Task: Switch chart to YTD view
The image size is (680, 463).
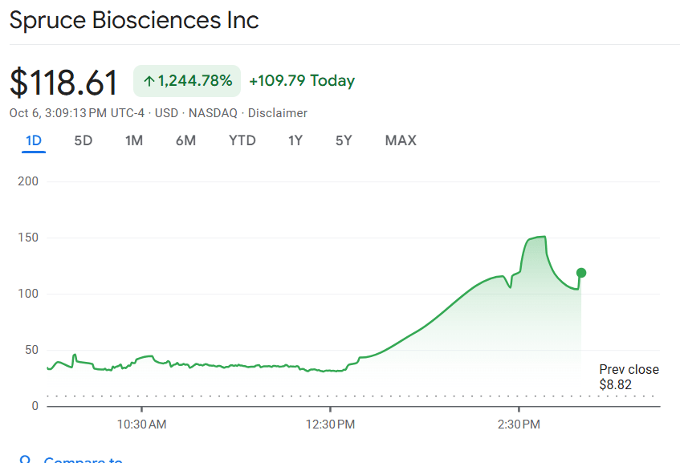Action: pos(242,140)
